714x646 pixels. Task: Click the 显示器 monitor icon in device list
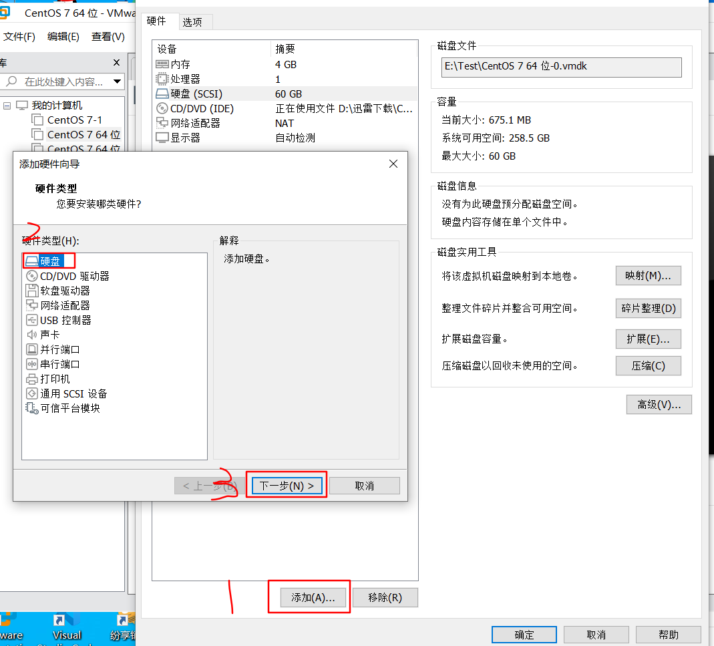pos(162,138)
